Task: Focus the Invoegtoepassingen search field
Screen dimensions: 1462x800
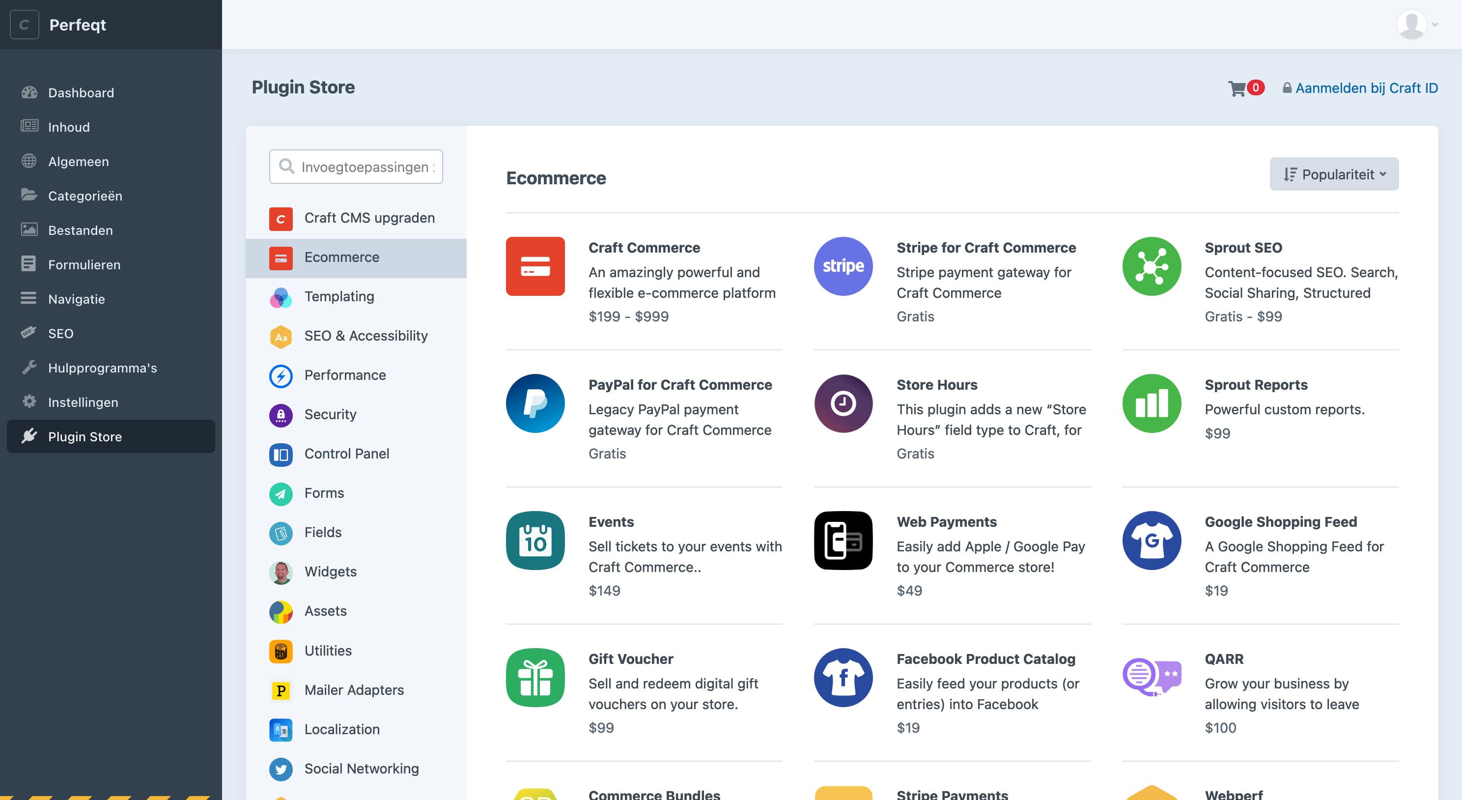Action: coord(356,167)
